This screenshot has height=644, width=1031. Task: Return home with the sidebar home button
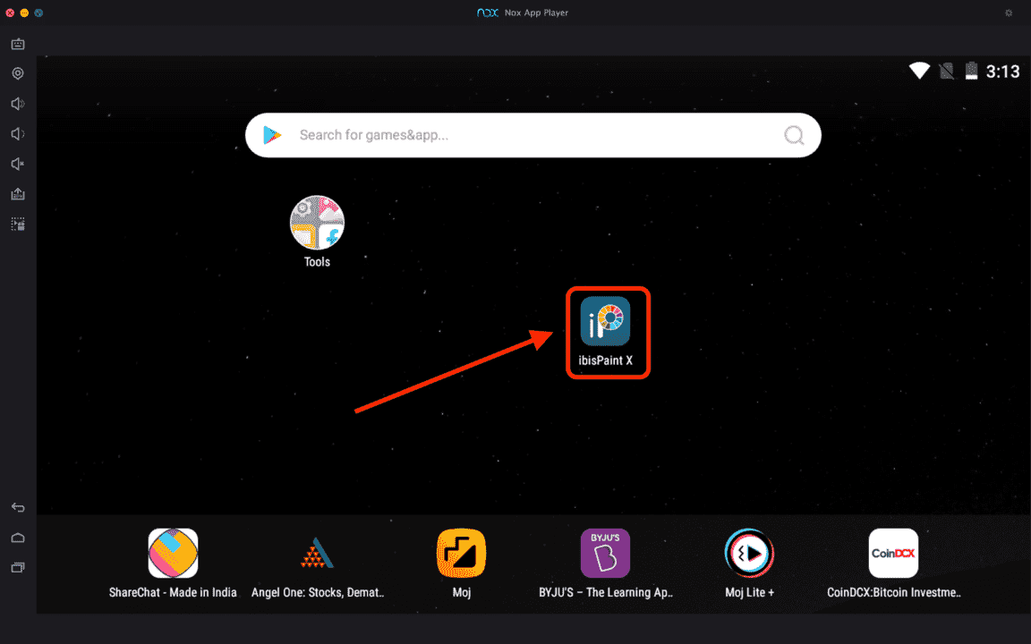17,538
